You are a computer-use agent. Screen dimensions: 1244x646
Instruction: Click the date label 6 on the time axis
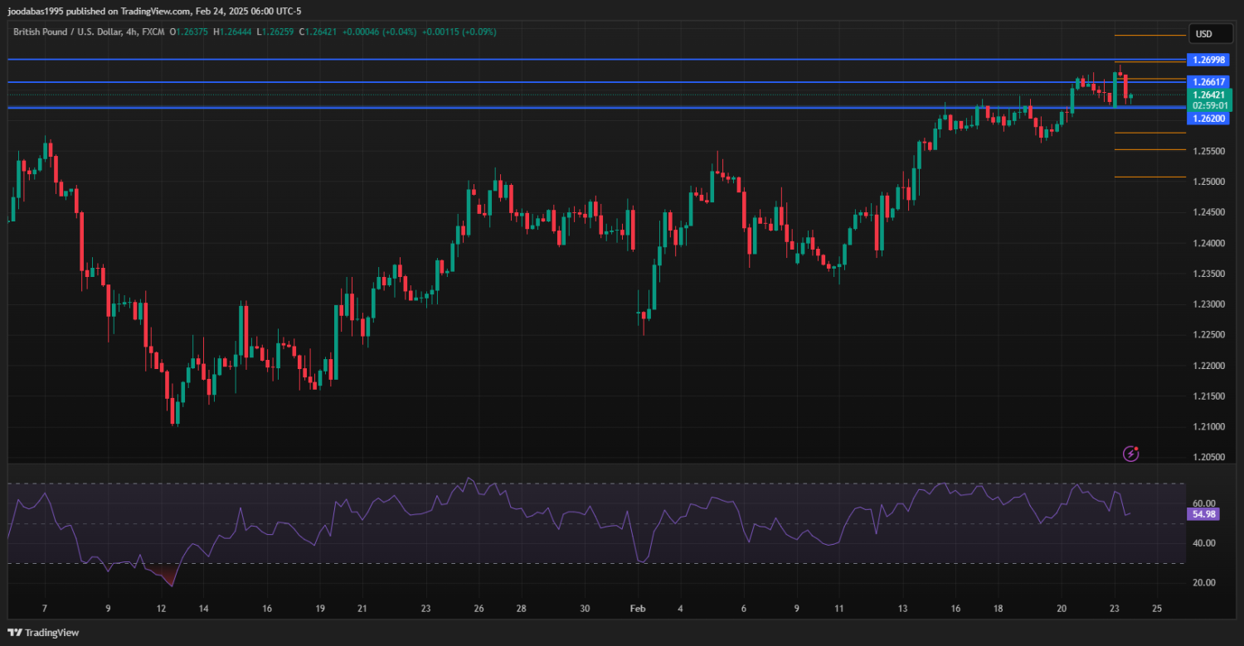coord(744,609)
